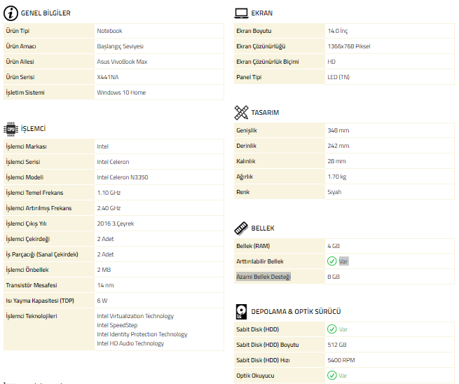
Task: Click the Asus VivoBook Max value
Action: click(122, 62)
